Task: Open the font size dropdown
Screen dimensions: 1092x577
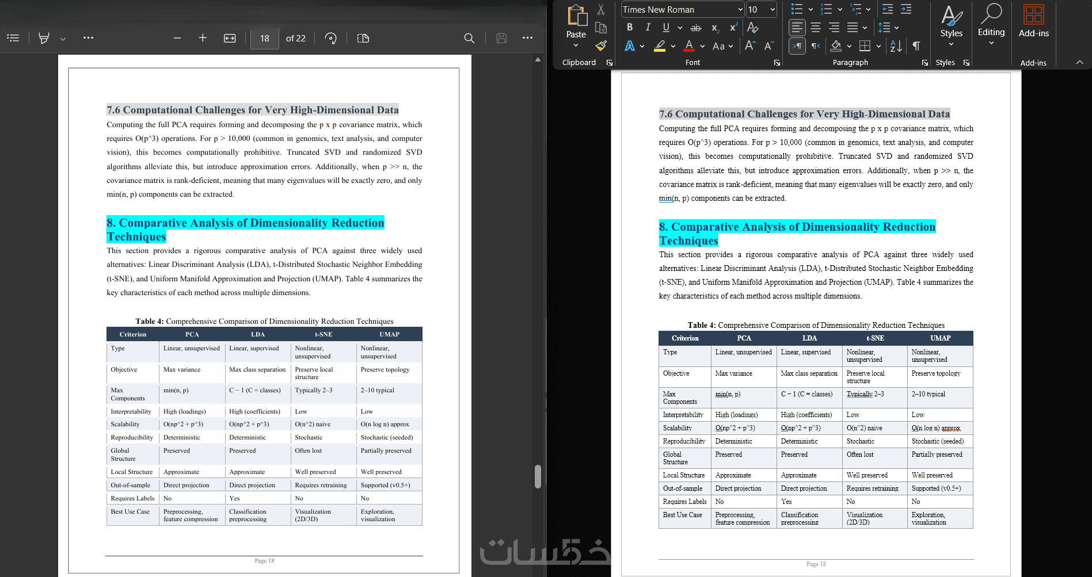Action: point(773,10)
